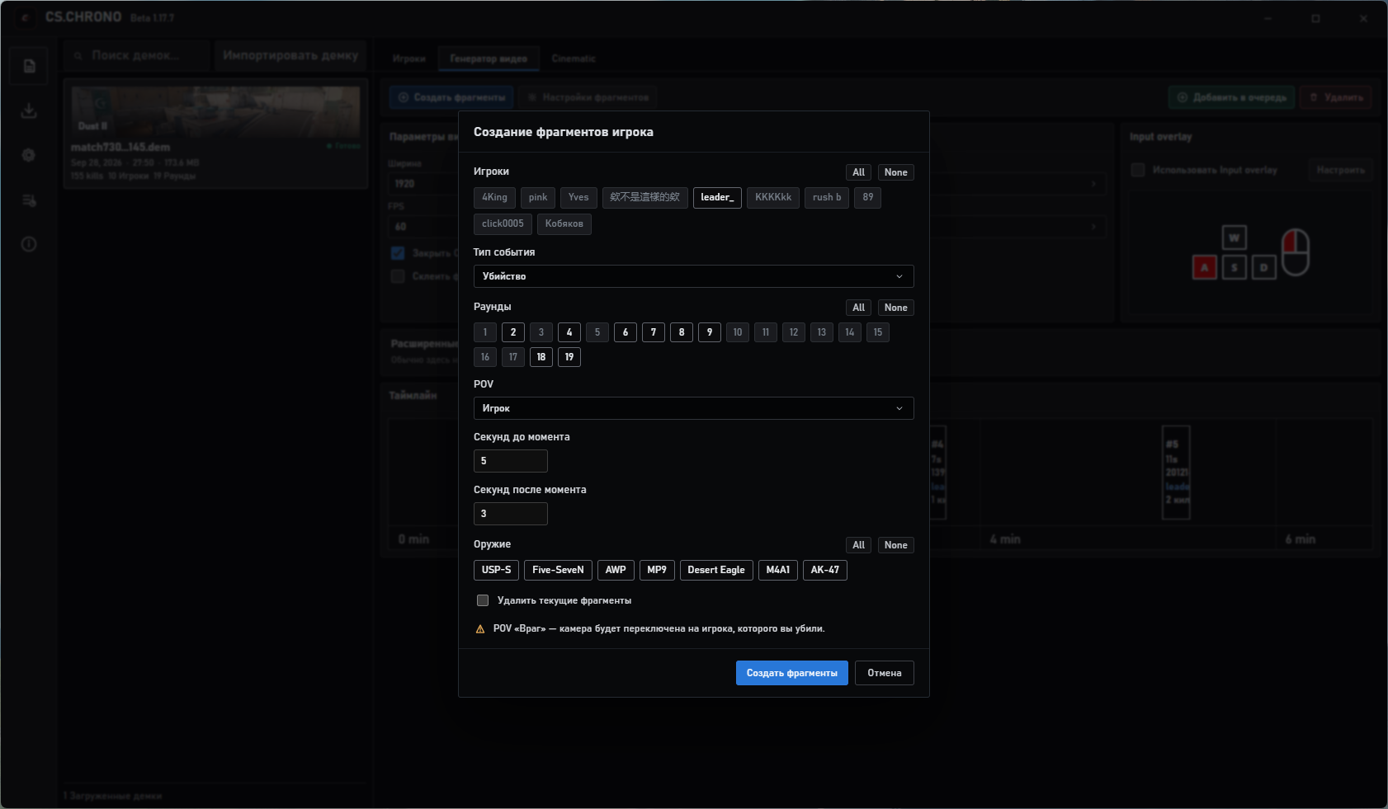Image resolution: width=1388 pixels, height=809 pixels.
Task: Click Добавить в очередь button
Action: tap(1232, 97)
